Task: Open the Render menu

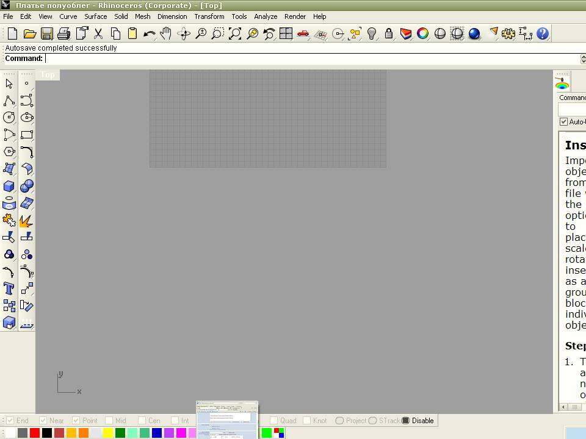Action: tap(295, 16)
